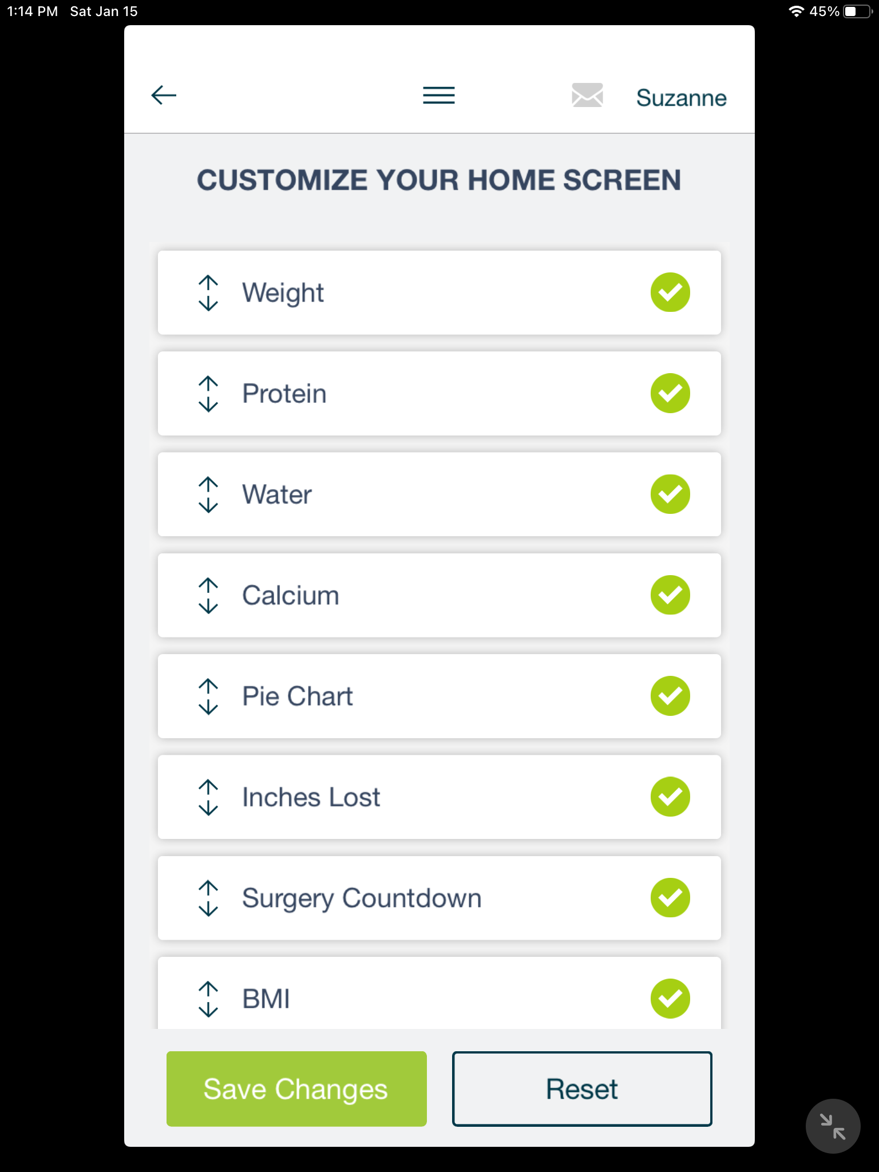Click the reorder arrows beside BMI

[x=208, y=999]
